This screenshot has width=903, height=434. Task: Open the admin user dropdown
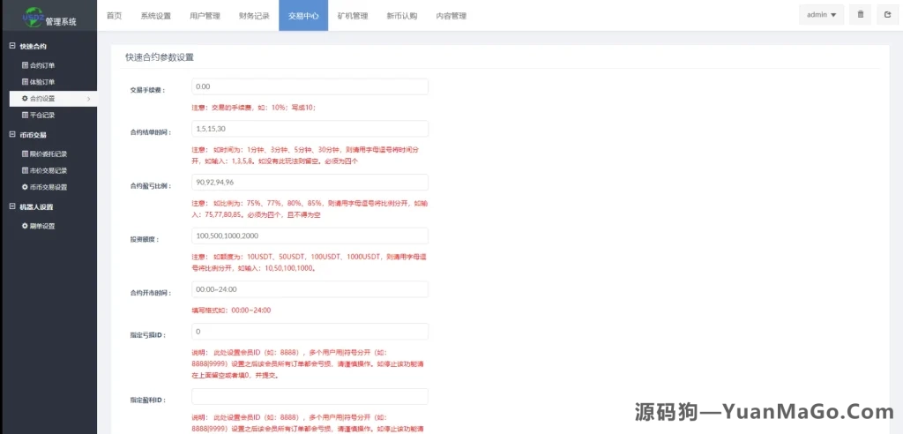(x=821, y=15)
